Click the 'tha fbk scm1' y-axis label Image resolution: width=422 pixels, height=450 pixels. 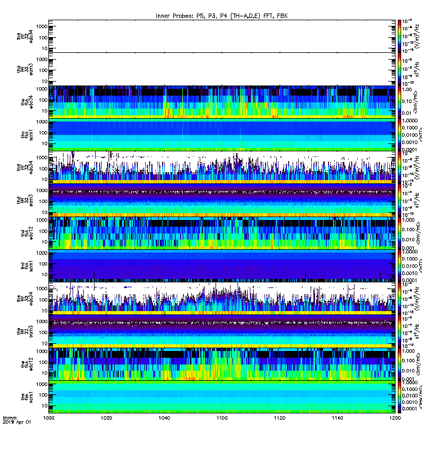(x=27, y=134)
